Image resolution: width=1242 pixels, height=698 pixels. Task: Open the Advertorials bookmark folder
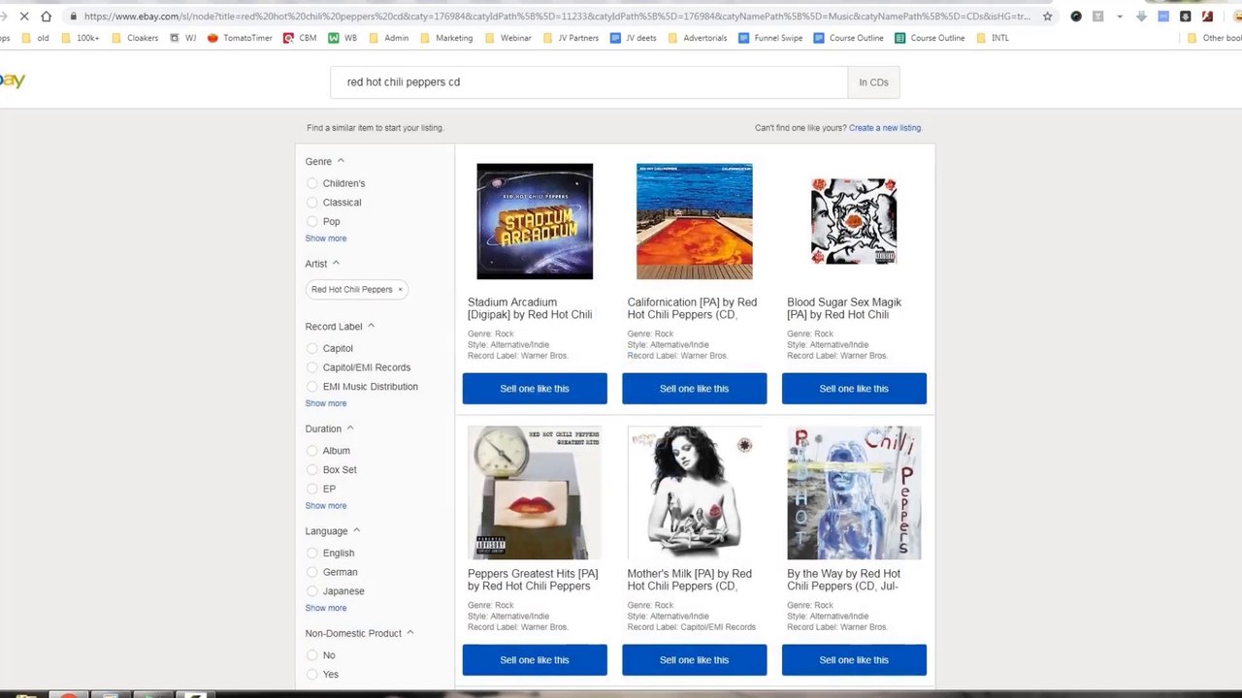[x=697, y=38]
